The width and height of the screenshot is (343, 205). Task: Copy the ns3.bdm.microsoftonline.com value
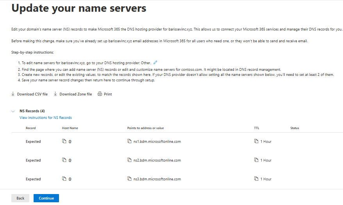coord(129,179)
